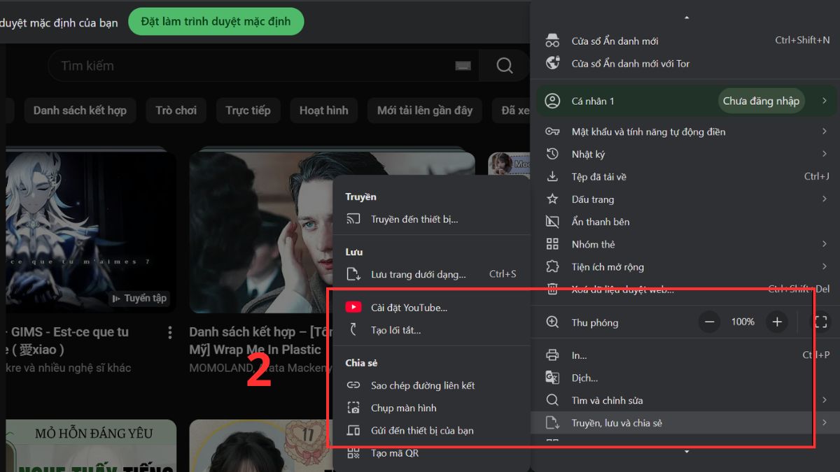Screen dimensions: 840x472
Task: Click the Nhóm thẻ grid icon
Action: (553, 244)
